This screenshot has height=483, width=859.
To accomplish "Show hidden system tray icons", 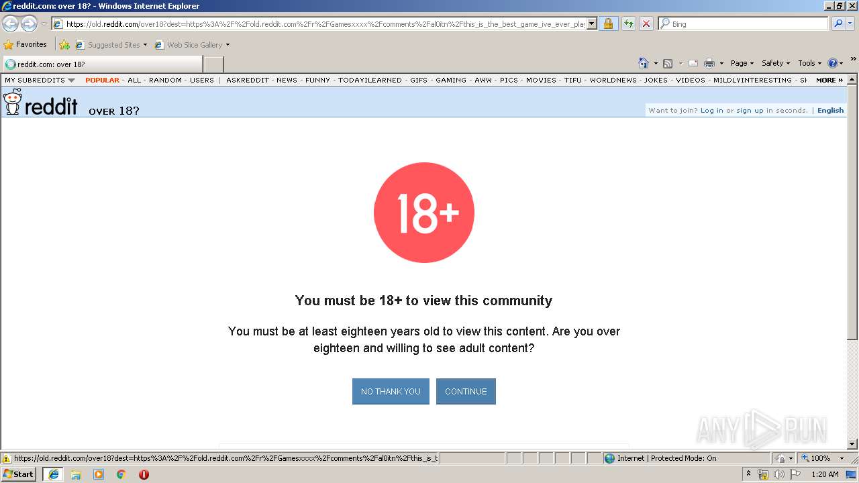I will coord(749,474).
